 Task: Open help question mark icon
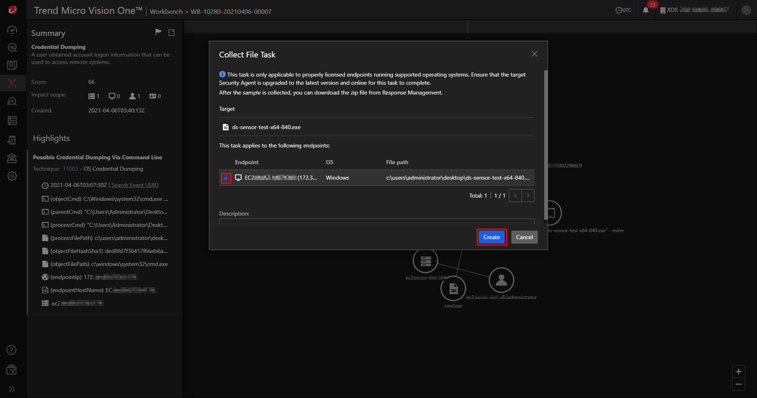click(12, 350)
